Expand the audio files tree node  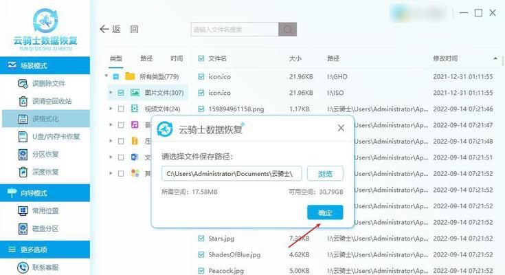pos(111,124)
